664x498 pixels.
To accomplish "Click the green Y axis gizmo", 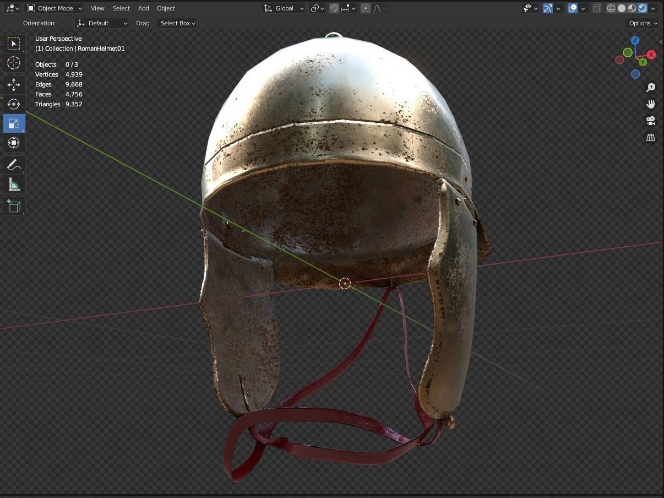I will coord(643,62).
